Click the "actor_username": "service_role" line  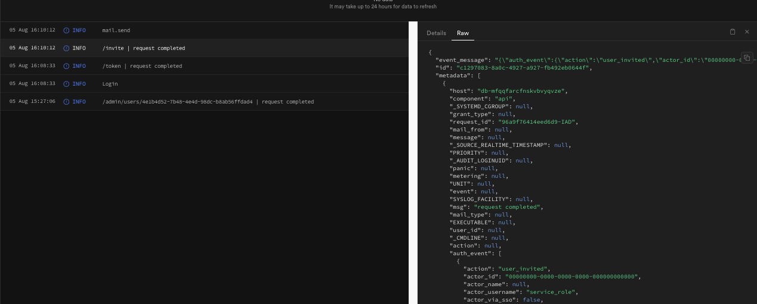(522, 292)
